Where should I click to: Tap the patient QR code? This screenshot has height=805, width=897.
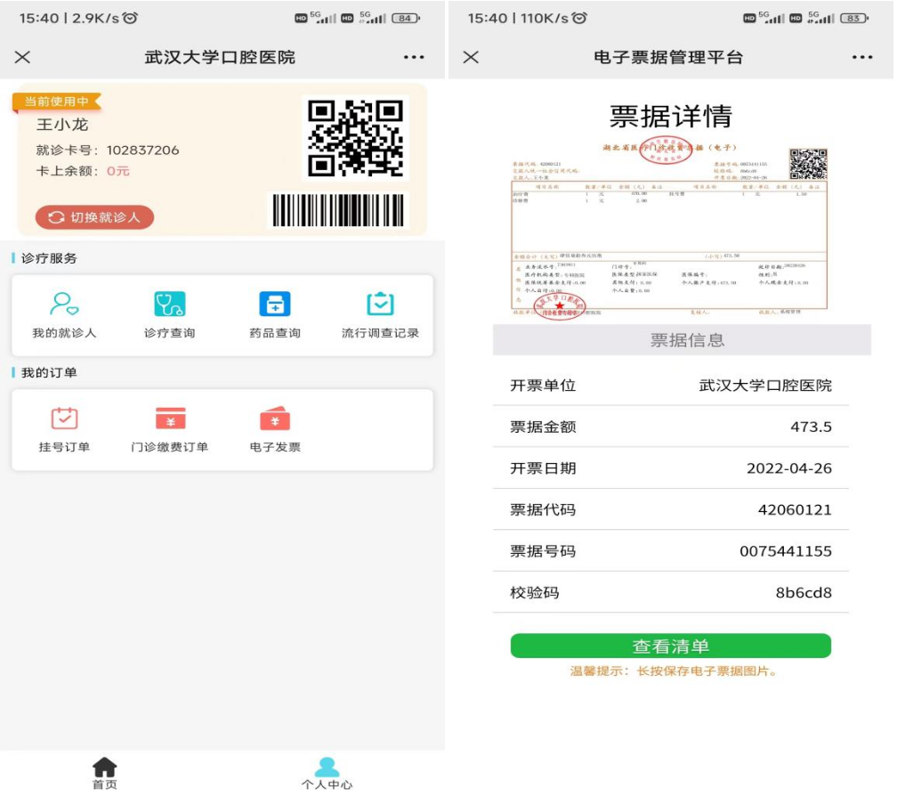coord(355,138)
